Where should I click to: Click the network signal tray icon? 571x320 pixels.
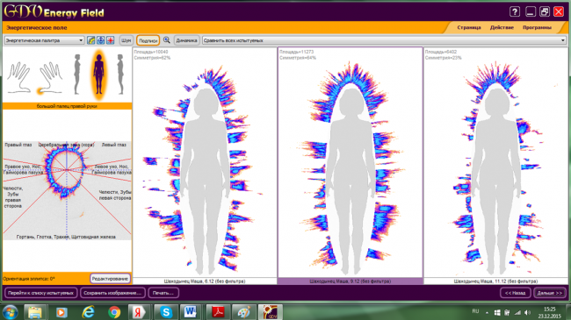(x=517, y=312)
